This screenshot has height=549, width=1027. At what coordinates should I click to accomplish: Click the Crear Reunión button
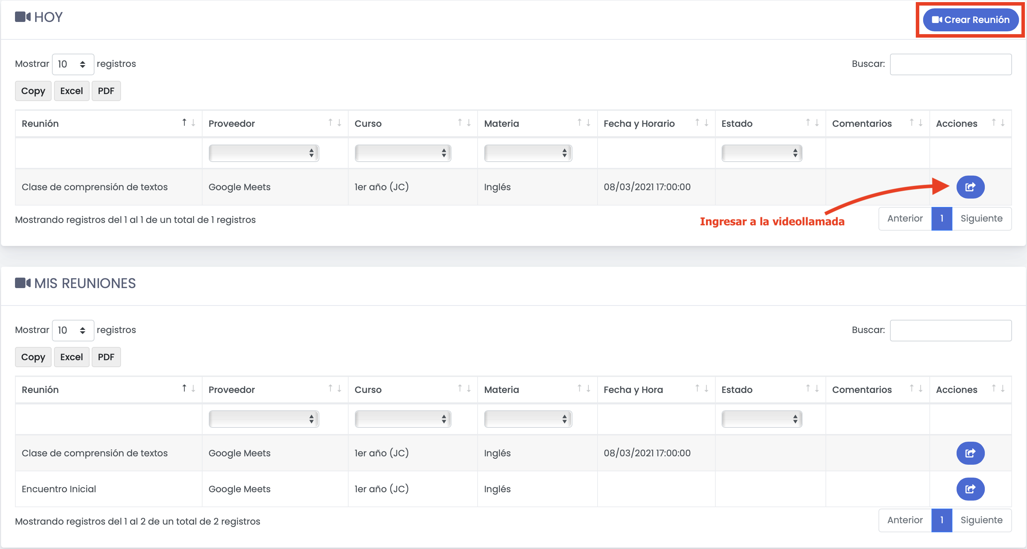coord(971,20)
